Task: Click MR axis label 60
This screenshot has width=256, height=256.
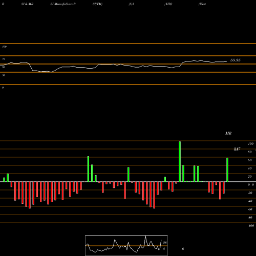Action: point(250,160)
